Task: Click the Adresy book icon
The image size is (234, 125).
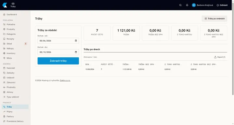Action: [x=4, y=92]
